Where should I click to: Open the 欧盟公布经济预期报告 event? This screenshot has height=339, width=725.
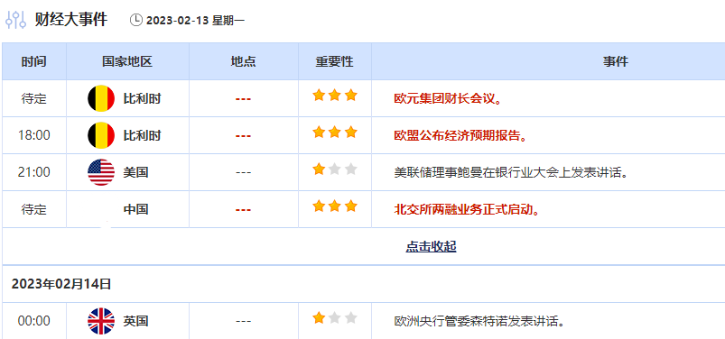[x=460, y=136]
